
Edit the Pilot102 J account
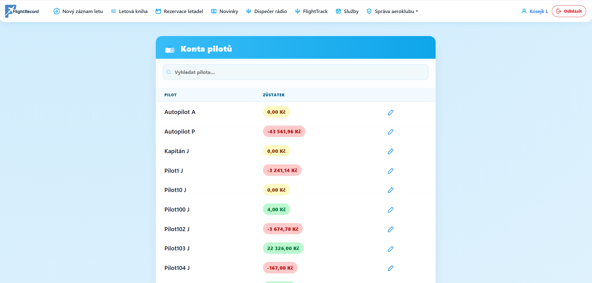pyautogui.click(x=390, y=229)
